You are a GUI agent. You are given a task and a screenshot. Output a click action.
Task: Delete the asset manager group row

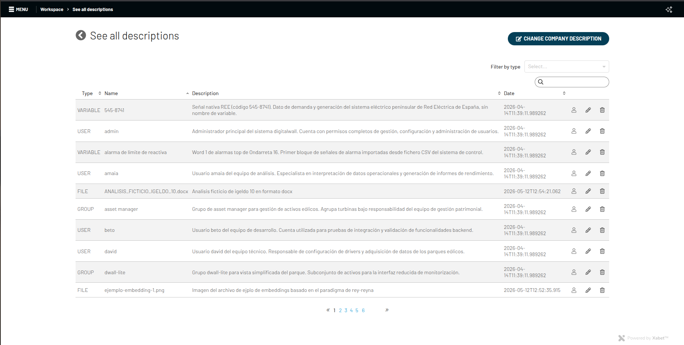pos(602,209)
